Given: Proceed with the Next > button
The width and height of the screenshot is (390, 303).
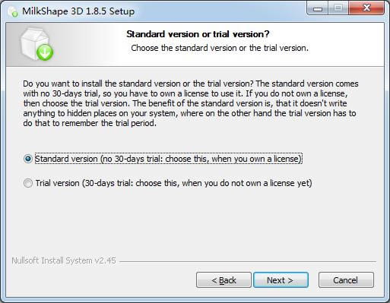Looking at the screenshot, I should (281, 280).
